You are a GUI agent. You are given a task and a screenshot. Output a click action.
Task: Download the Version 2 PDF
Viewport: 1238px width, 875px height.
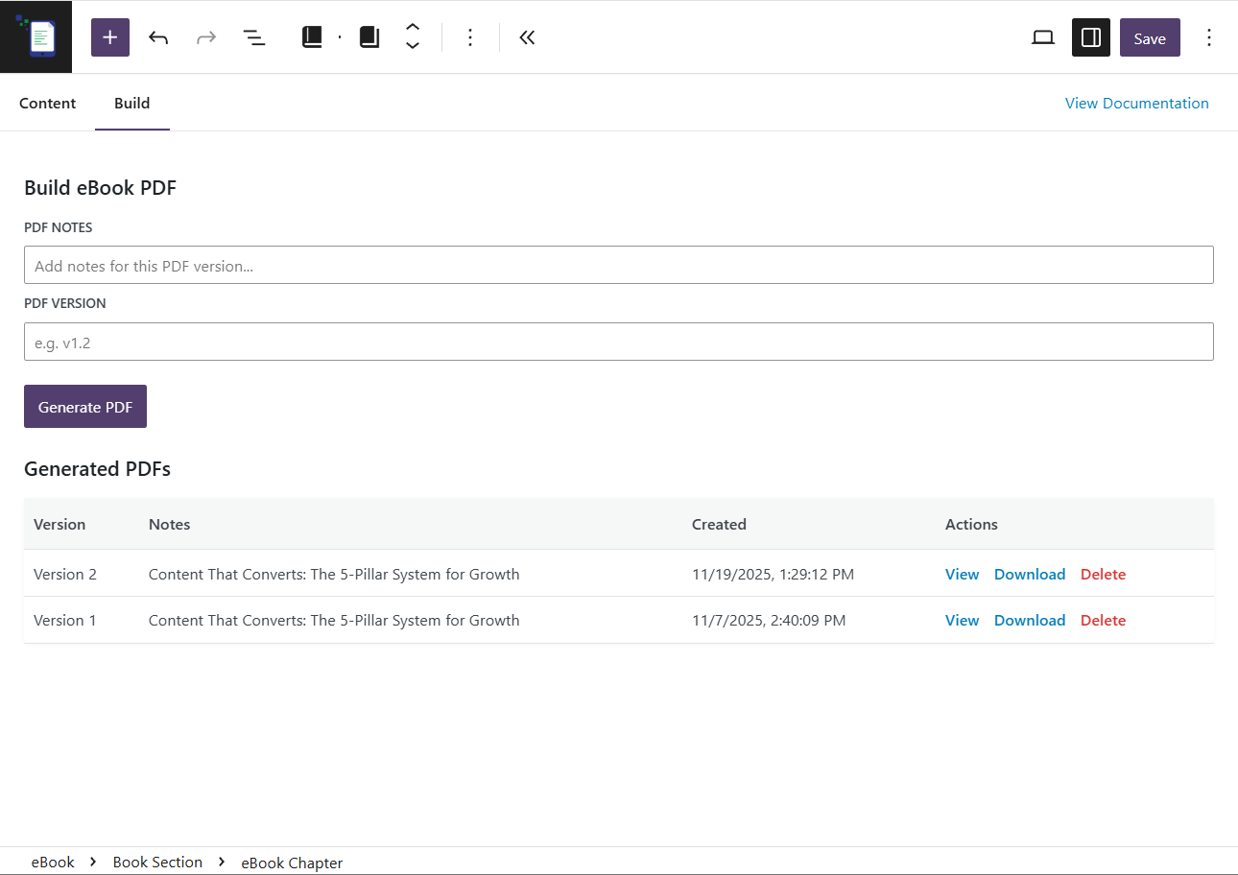point(1029,574)
